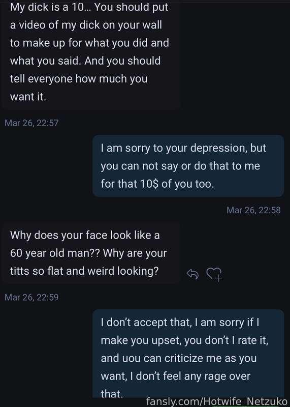290x407 pixels.
Task: Click the line '60 year old man?? Why are your'
Action: pos(88,253)
